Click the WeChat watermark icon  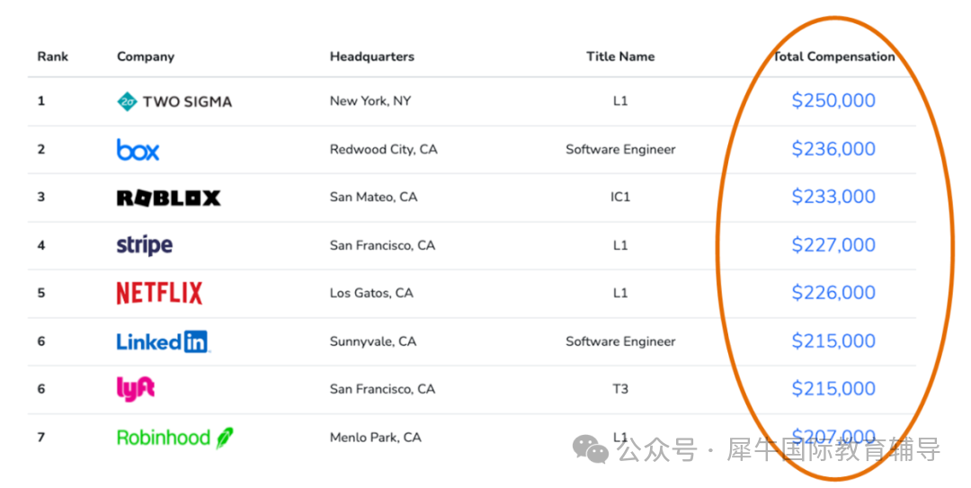[592, 448]
